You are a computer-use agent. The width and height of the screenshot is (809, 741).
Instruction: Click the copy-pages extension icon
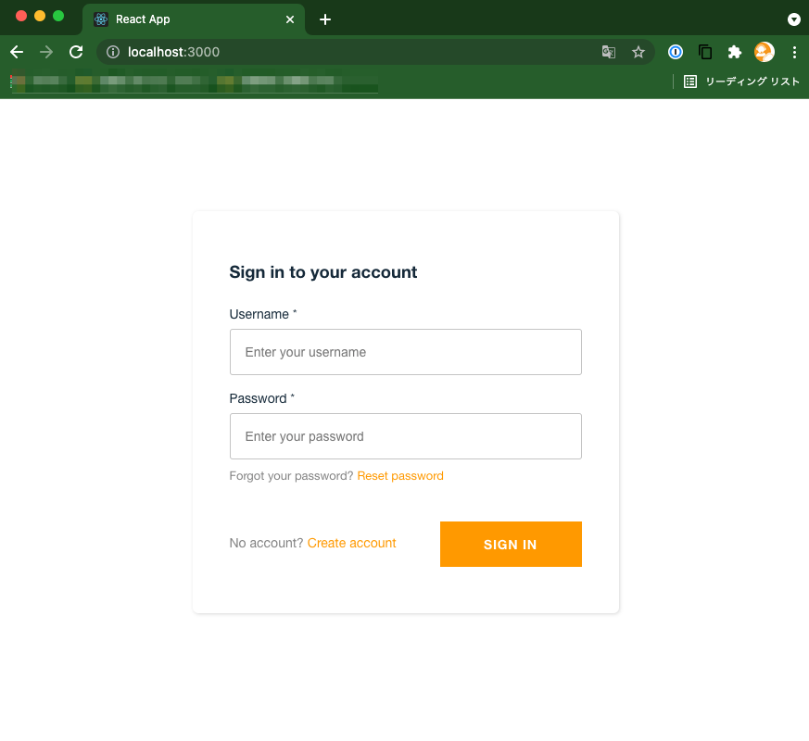(705, 52)
